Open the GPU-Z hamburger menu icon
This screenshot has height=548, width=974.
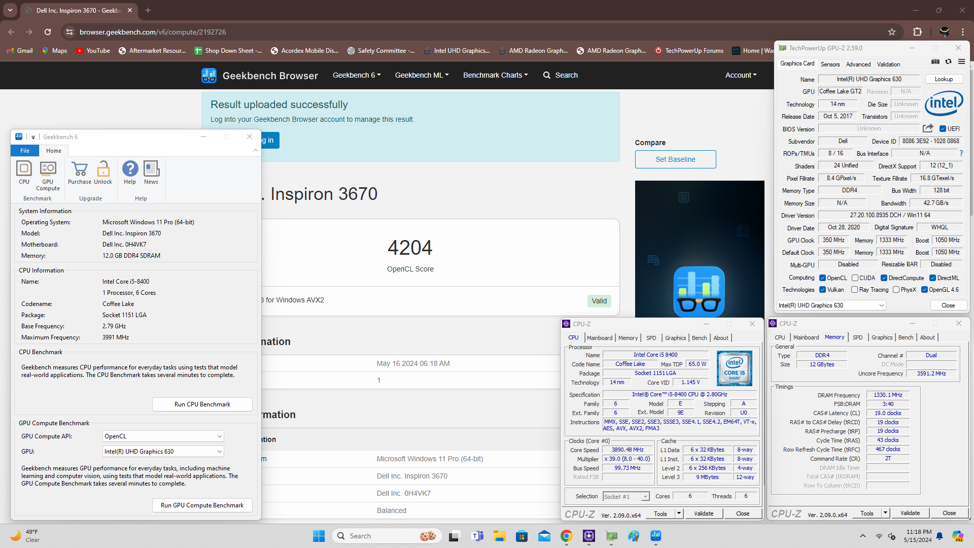click(961, 61)
